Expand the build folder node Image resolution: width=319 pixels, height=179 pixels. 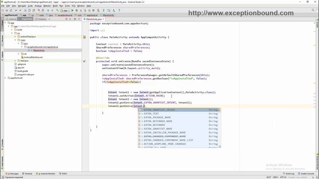click(x=12, y=30)
